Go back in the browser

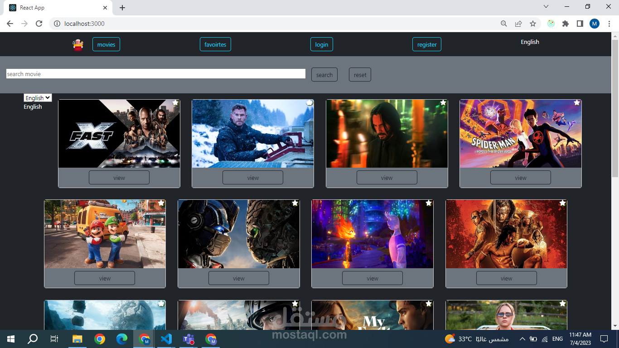pyautogui.click(x=10, y=24)
